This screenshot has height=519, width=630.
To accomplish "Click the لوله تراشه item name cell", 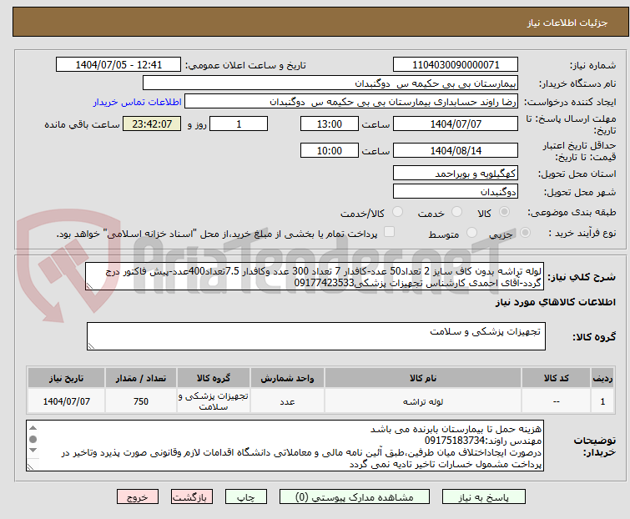I will pos(423,401).
